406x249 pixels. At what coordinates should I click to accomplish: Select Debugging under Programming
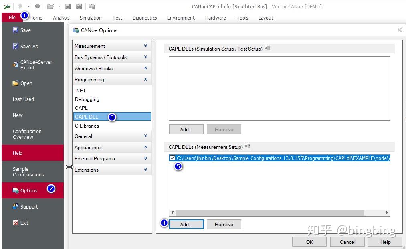pyautogui.click(x=87, y=99)
